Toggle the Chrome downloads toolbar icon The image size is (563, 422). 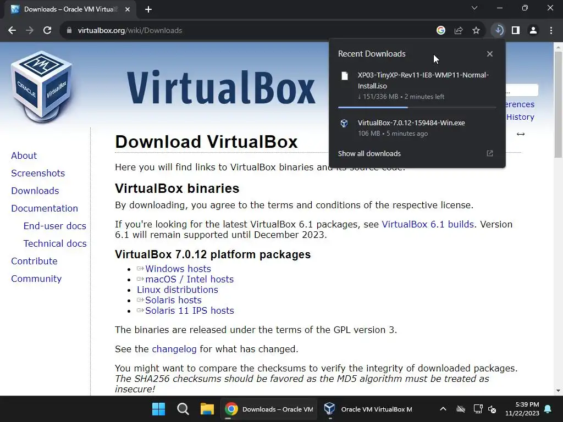498,31
